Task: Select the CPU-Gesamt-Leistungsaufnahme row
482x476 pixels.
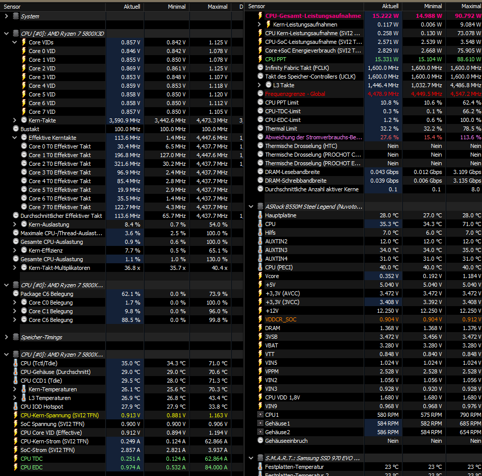Action: (306, 15)
